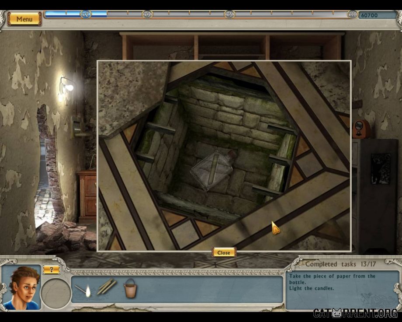Click the x10 multiplier marker
This screenshot has width=402, height=322.
[x=352, y=14]
